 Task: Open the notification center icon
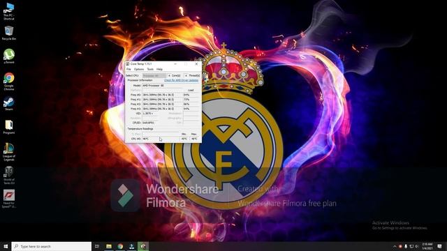[439, 246]
